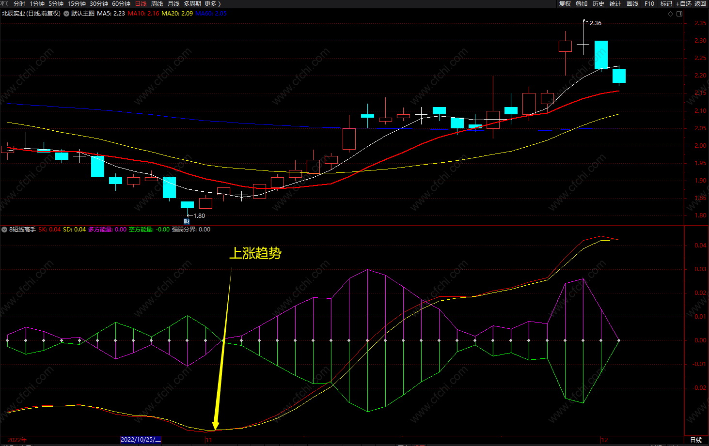Image resolution: width=709 pixels, height=446 pixels.
Task: Select the 5分钟 period tab
Action: (56, 4)
